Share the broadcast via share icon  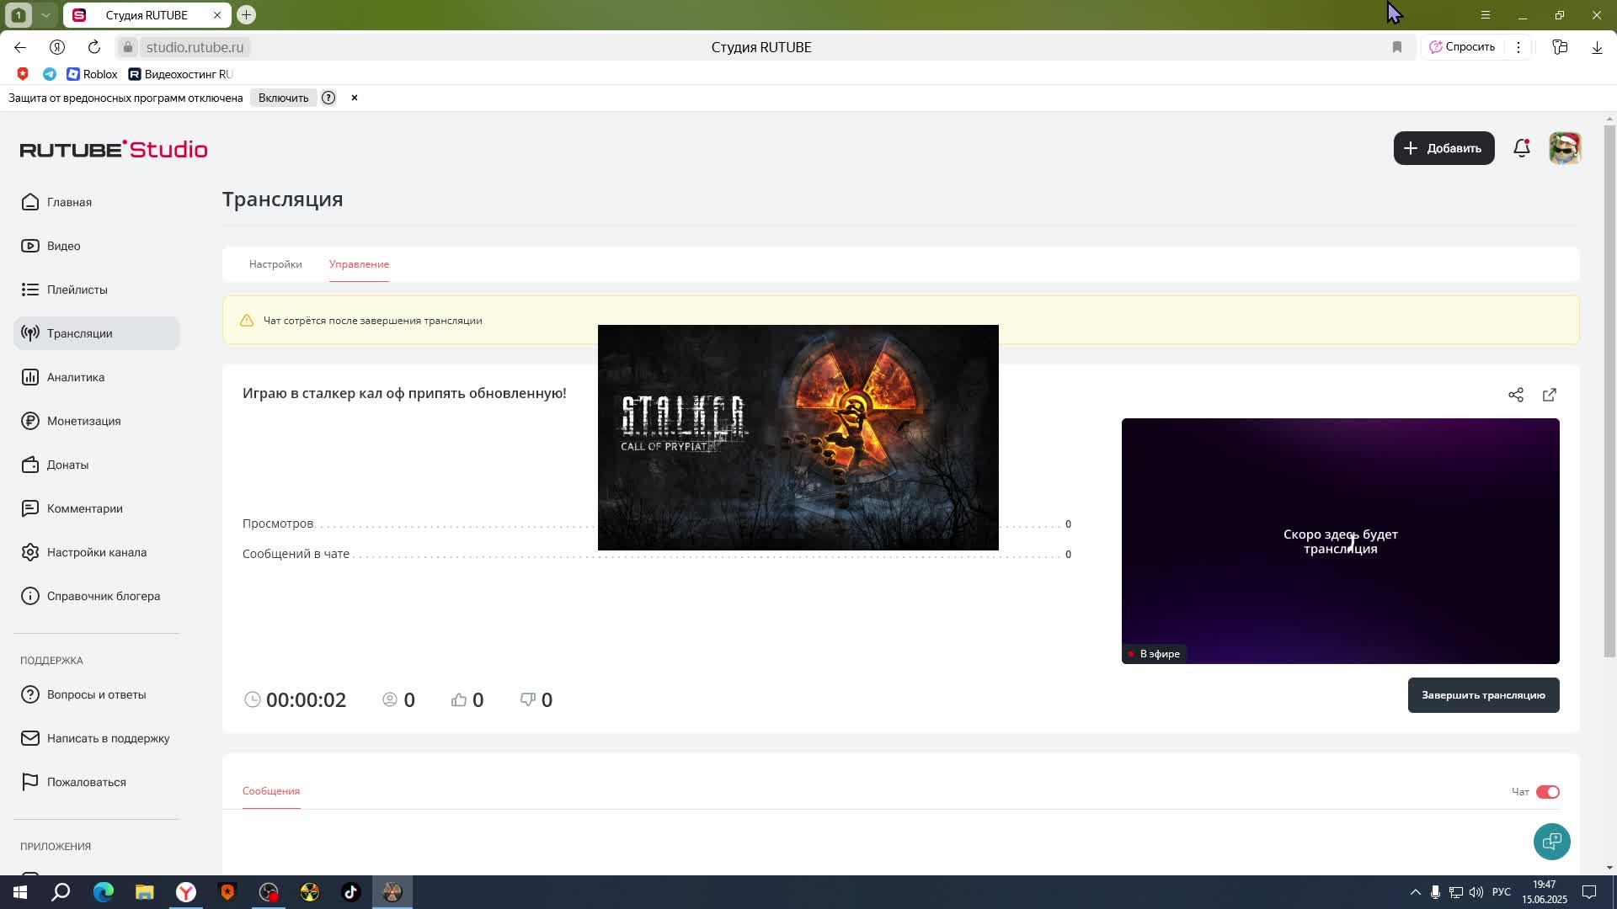point(1516,395)
